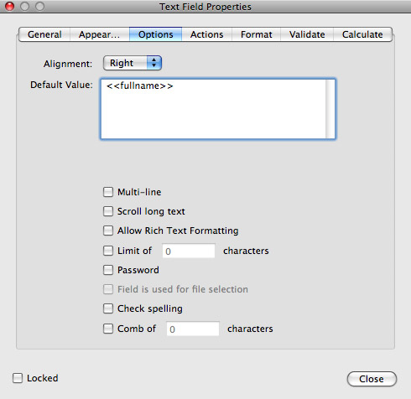This screenshot has width=411, height=399.
Task: Go to the Validate tab
Action: pyautogui.click(x=307, y=34)
